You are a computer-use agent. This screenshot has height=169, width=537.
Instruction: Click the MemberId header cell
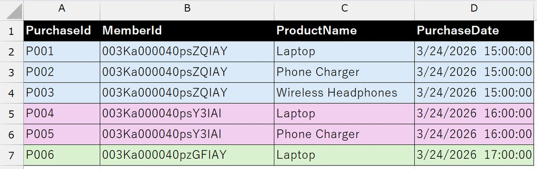click(187, 30)
